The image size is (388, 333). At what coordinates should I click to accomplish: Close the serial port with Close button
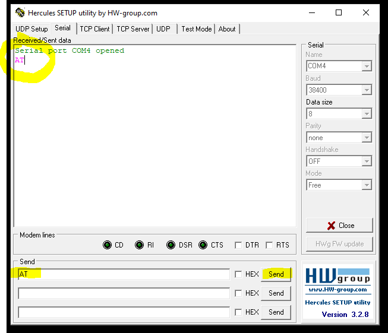tap(339, 226)
